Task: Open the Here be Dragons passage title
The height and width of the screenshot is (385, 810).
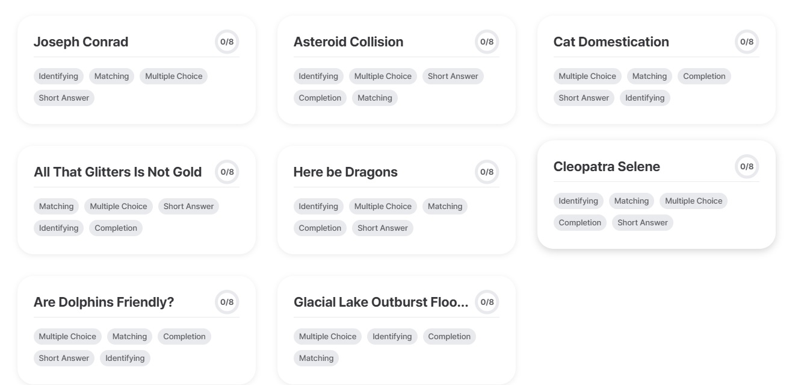Action: click(x=345, y=172)
